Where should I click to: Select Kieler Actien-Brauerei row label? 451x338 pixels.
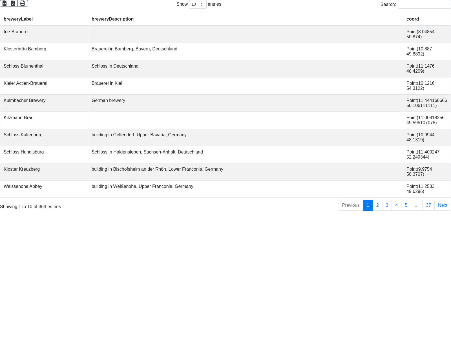point(25,83)
